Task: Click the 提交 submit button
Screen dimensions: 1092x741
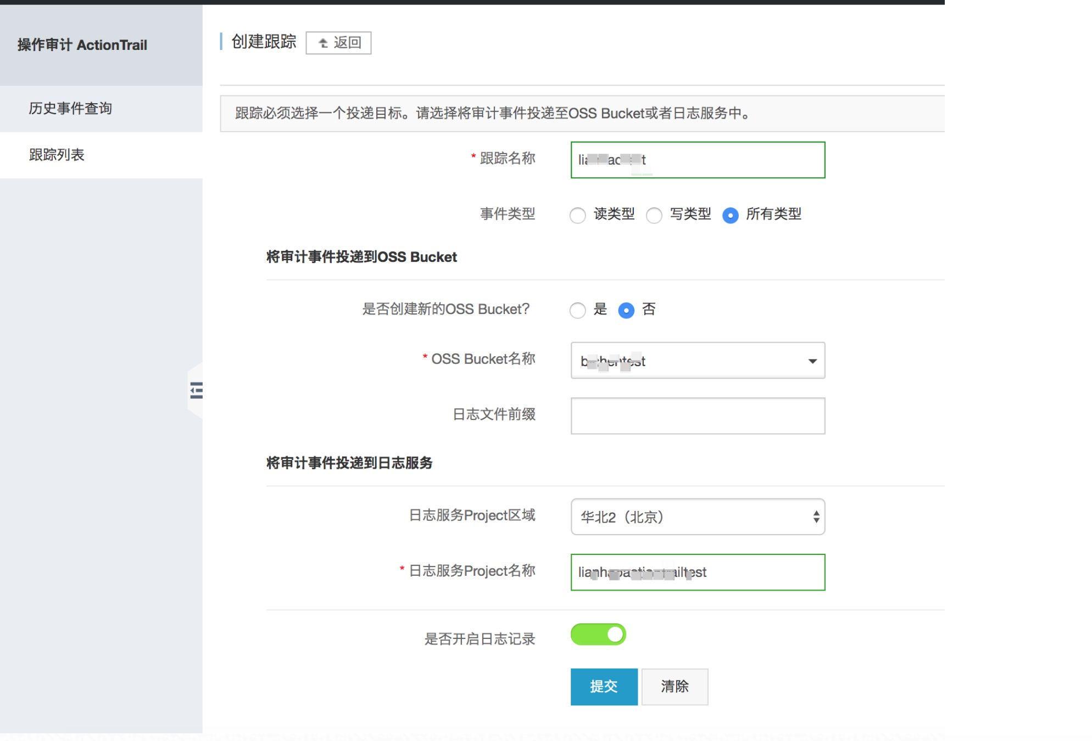Action: coord(604,686)
